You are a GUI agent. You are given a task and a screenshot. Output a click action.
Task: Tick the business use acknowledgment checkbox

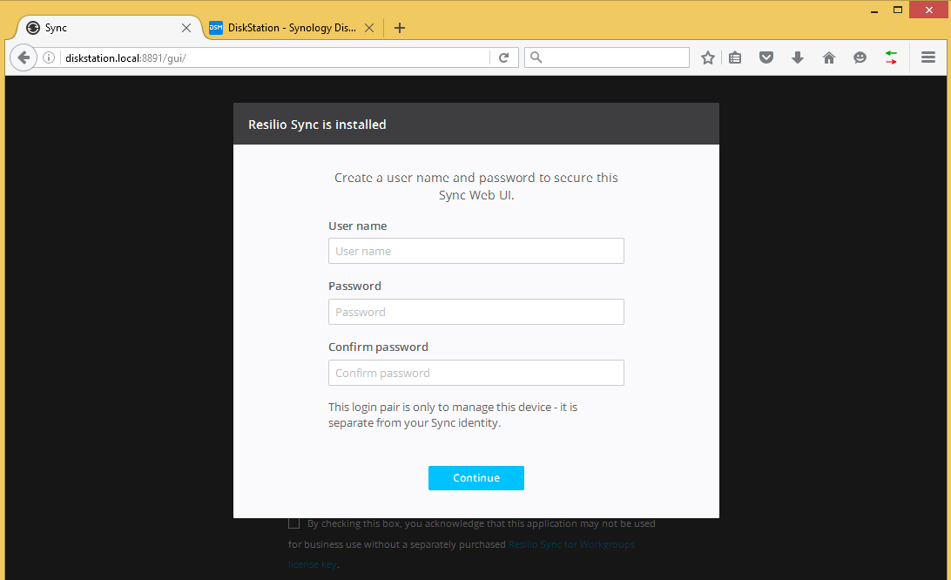click(294, 523)
